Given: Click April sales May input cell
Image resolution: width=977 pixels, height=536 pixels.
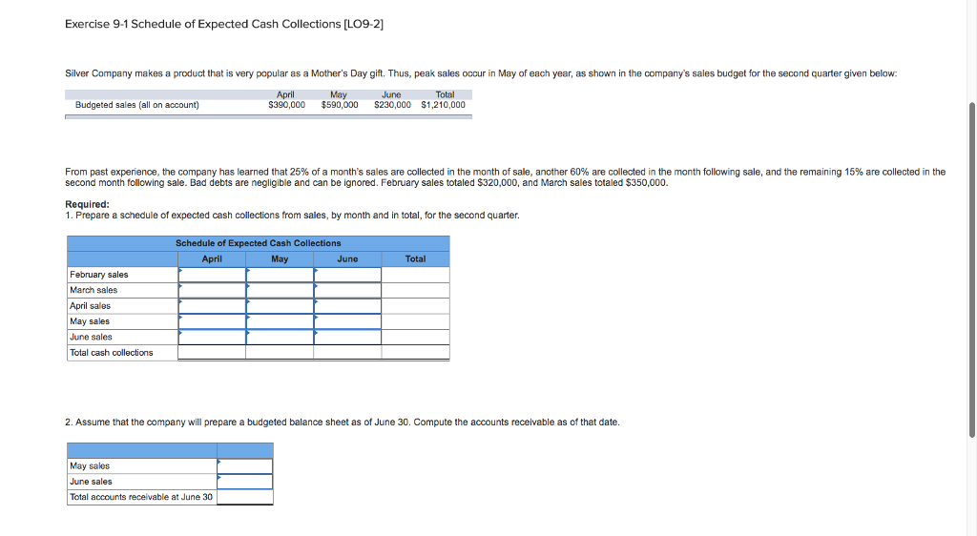Looking at the screenshot, I should point(280,305).
